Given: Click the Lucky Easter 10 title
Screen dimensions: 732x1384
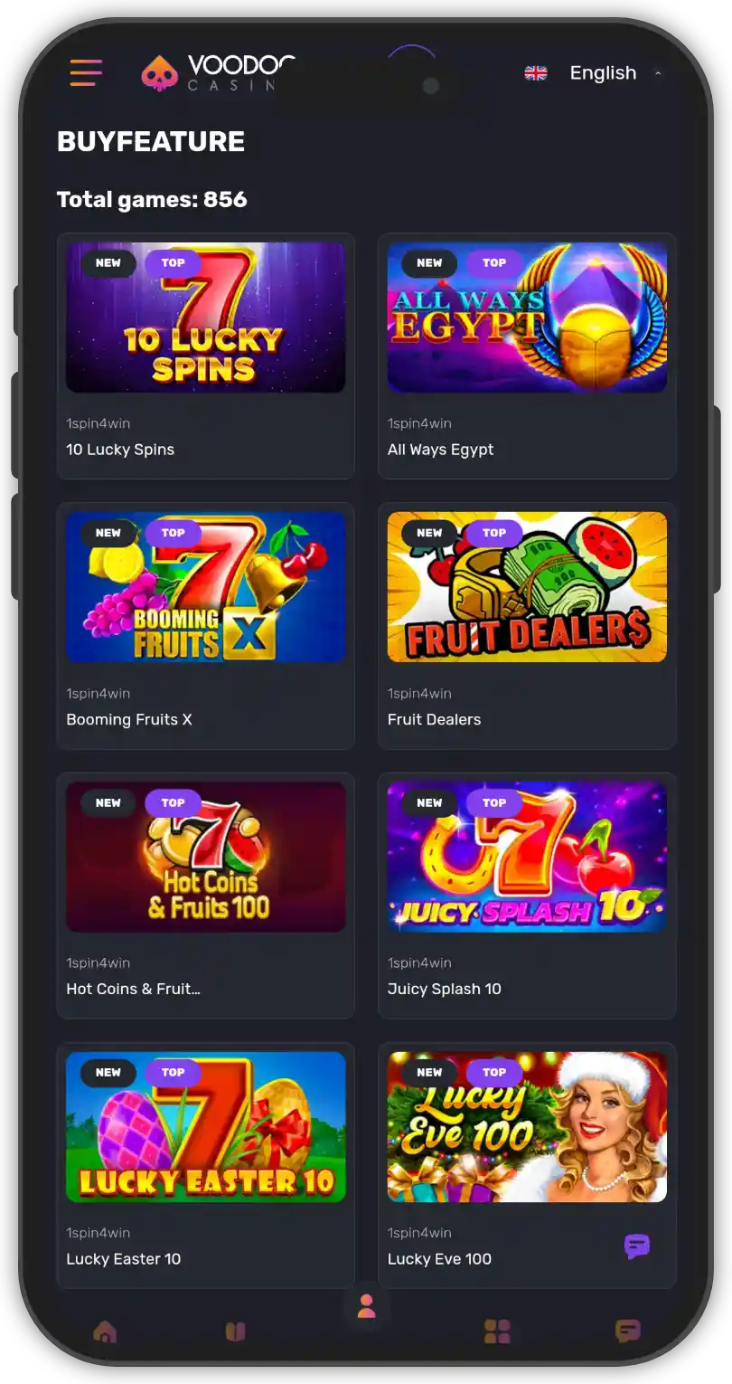Looking at the screenshot, I should pos(124,1258).
